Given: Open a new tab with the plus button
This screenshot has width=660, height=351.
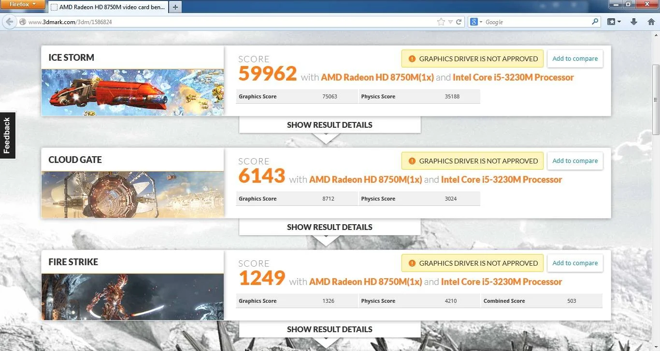Looking at the screenshot, I should (175, 7).
